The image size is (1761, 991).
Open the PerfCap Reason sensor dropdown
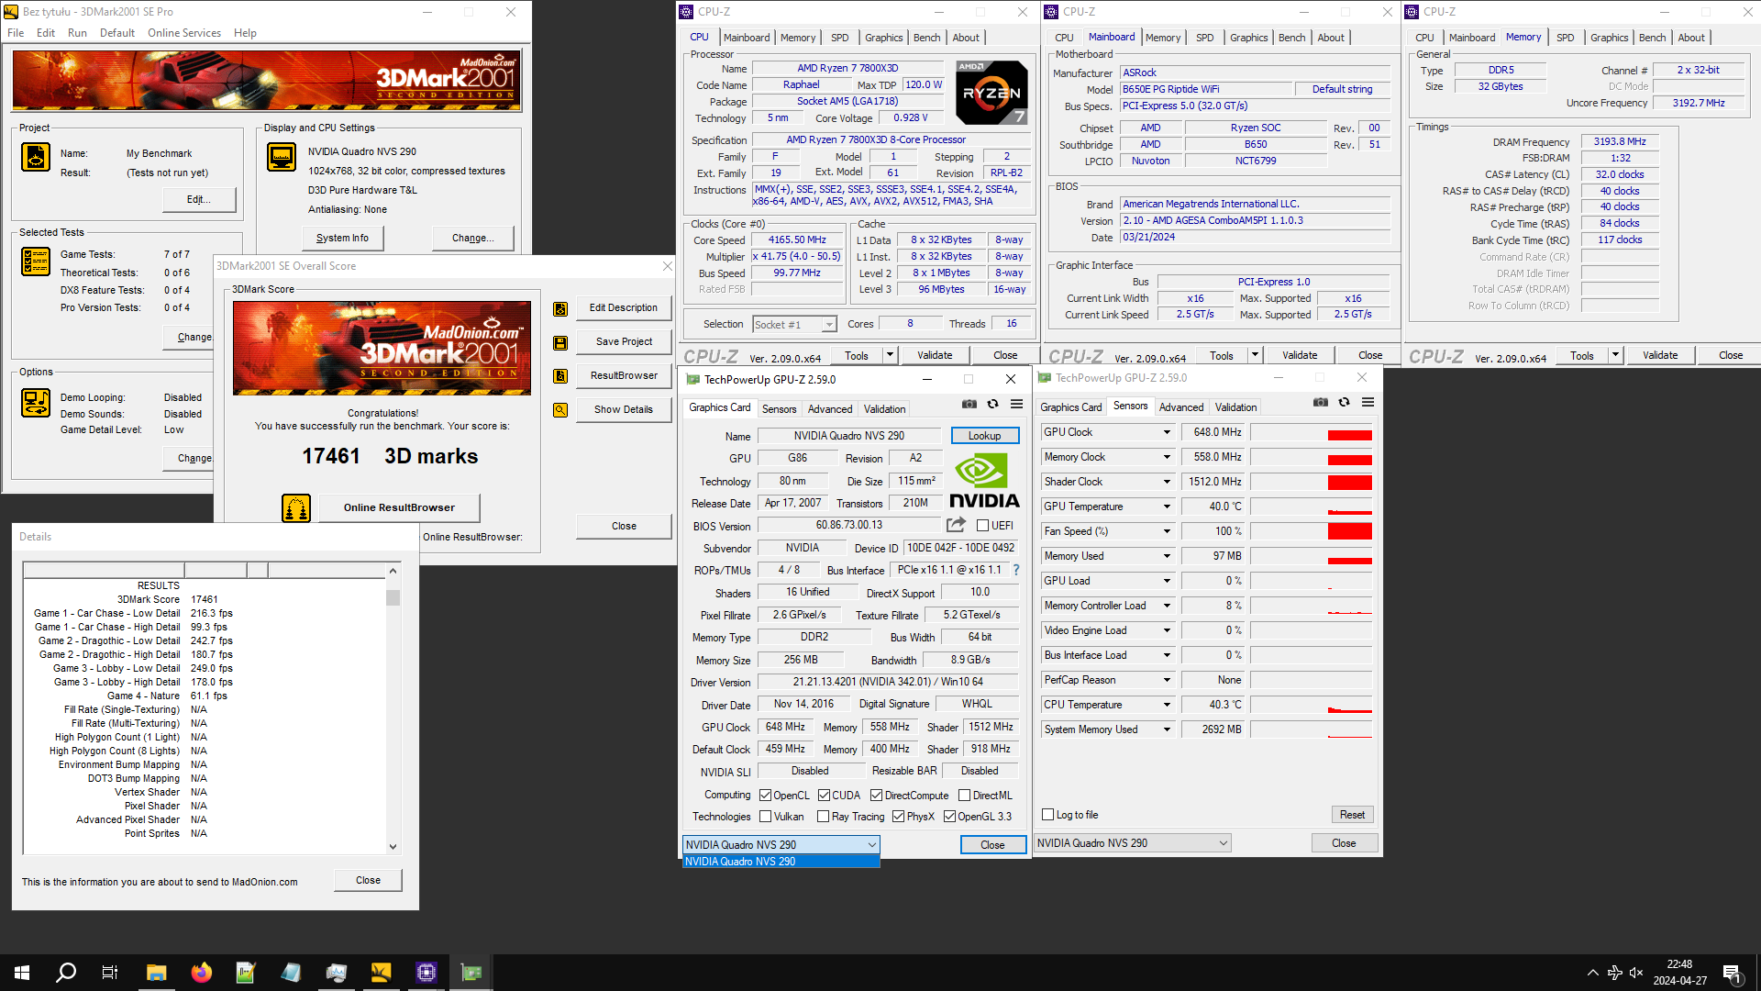(x=1167, y=680)
